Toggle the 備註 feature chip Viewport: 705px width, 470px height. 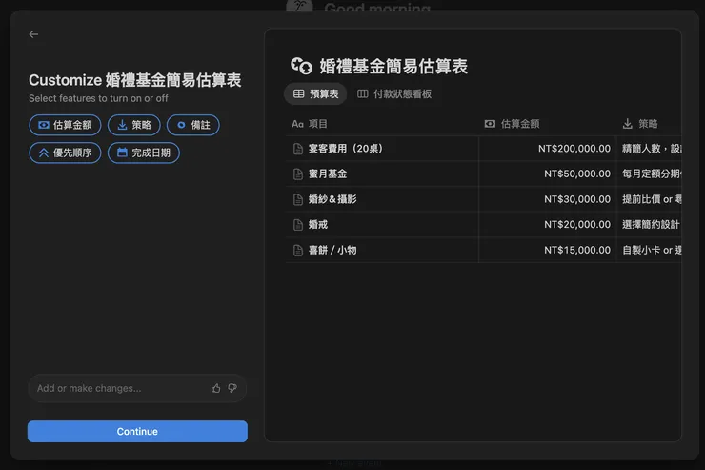[x=193, y=125]
